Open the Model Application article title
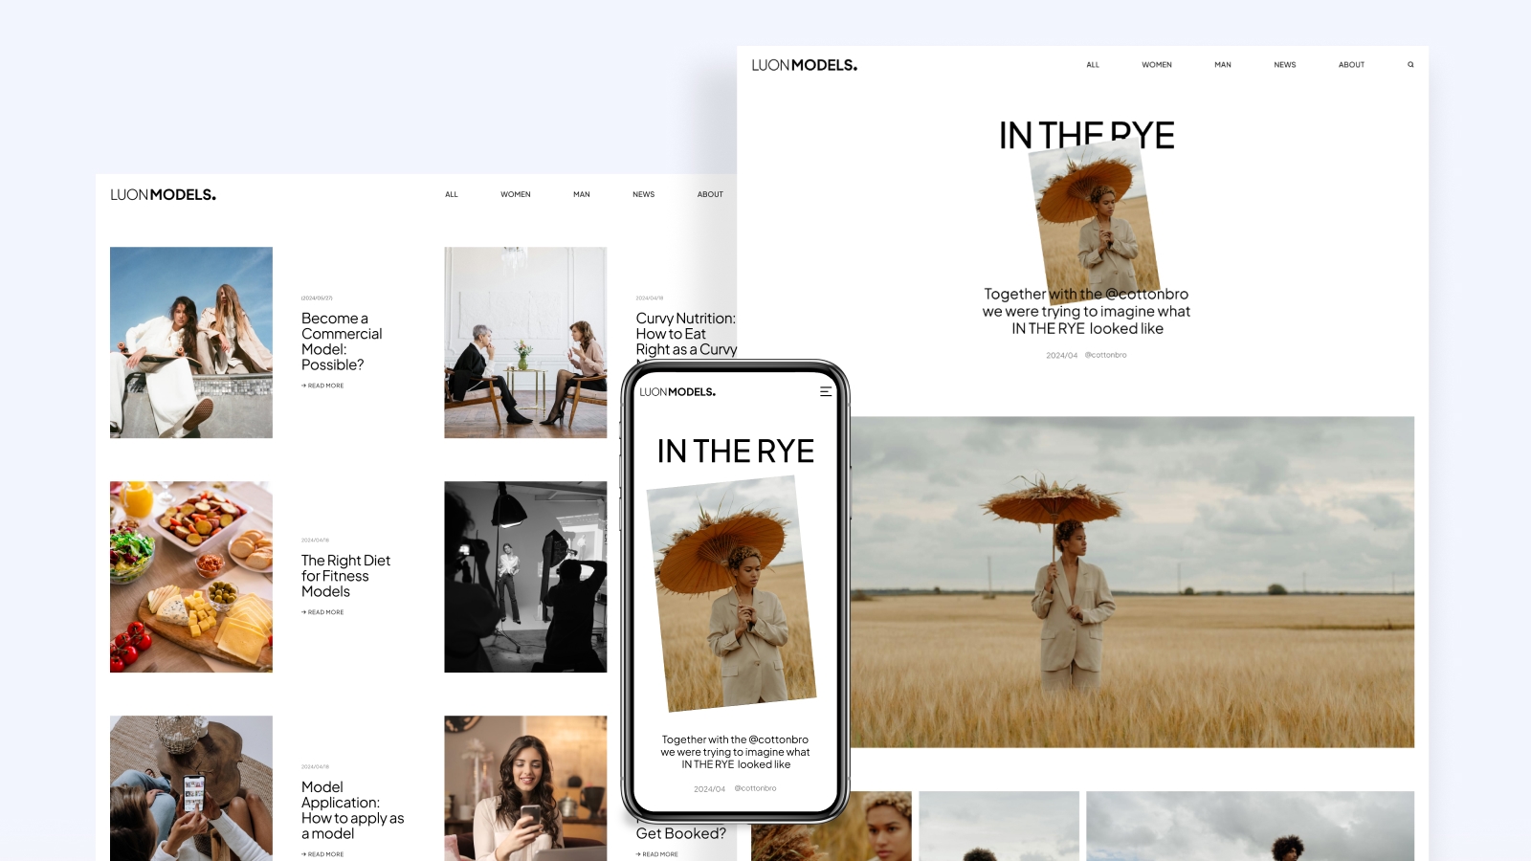The height and width of the screenshot is (861, 1531). [352, 810]
